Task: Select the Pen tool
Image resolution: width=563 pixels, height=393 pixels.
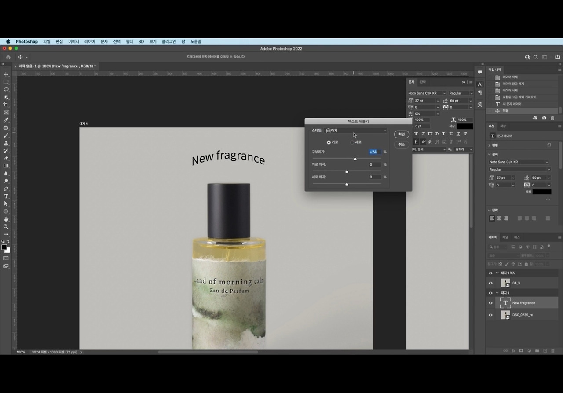Action: (x=6, y=189)
